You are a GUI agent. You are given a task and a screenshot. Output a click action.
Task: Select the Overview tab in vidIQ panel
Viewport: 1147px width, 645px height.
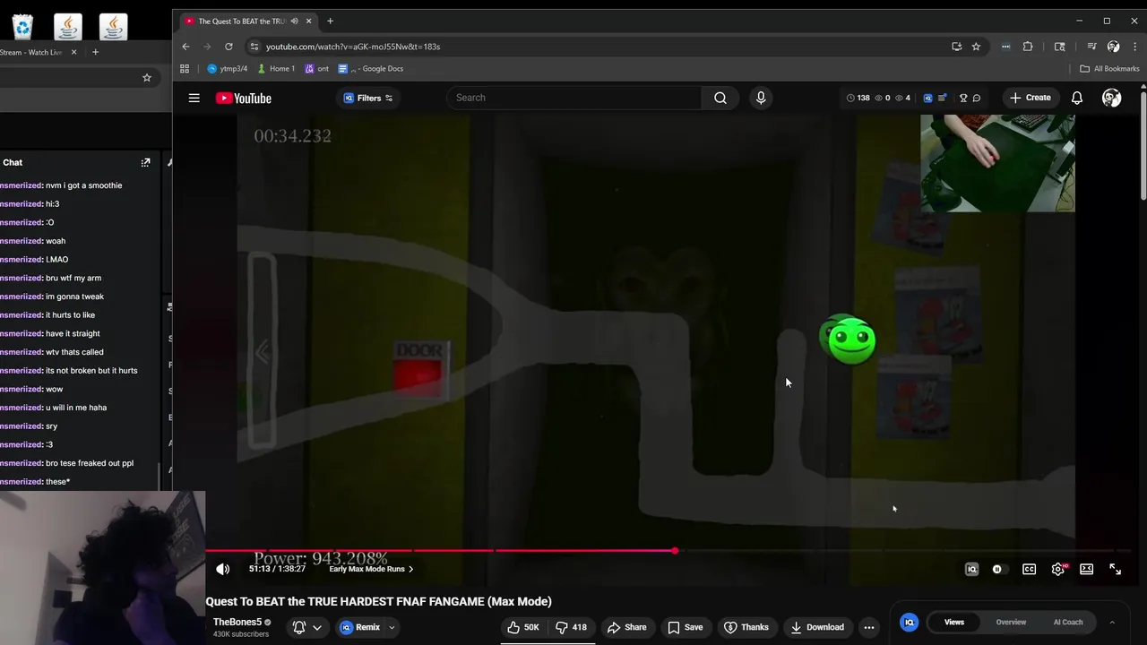(1011, 622)
